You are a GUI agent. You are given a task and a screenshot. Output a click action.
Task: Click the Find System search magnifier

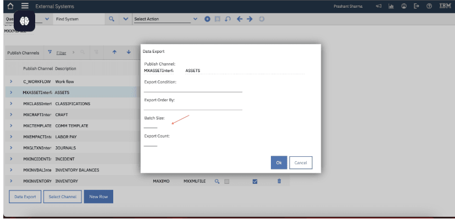pyautogui.click(x=112, y=19)
